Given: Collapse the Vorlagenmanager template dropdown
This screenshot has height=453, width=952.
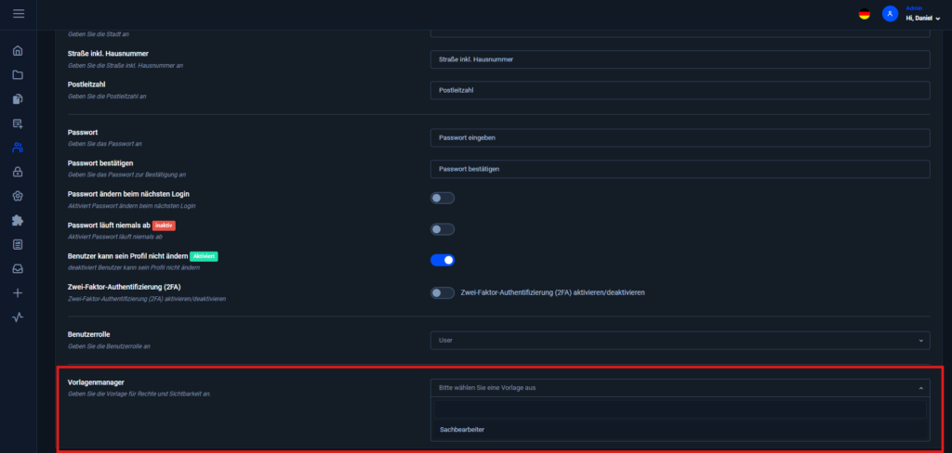Looking at the screenshot, I should click(680, 387).
